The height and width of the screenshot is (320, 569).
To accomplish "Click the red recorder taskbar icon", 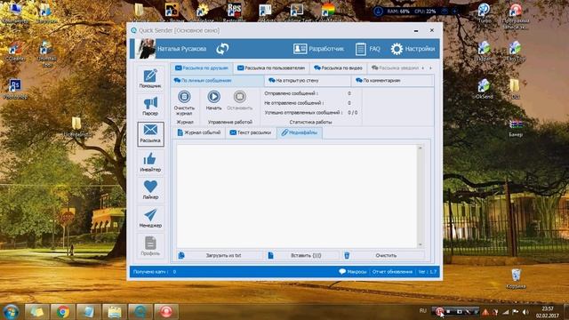I will pyautogui.click(x=166, y=311).
